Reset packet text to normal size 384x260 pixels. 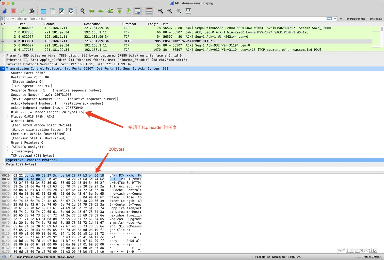(x=179, y=11)
